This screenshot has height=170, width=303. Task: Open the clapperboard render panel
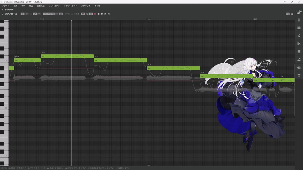pos(299,28)
